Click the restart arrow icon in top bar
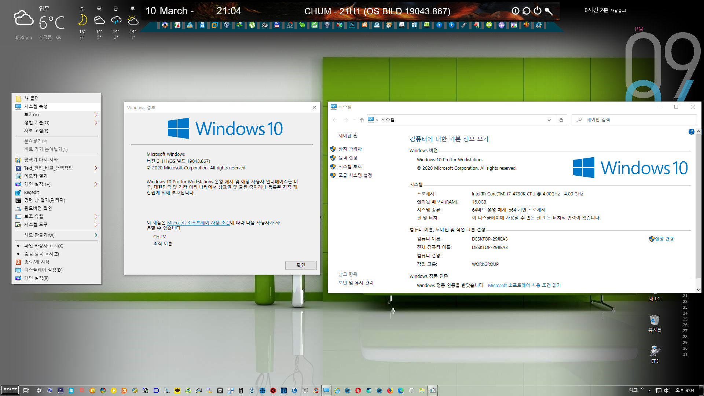Screen dimensions: 704x396 (x=526, y=11)
